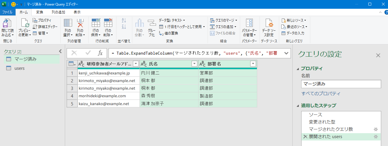This screenshot has width=388, height=146.
Task: Select the users query
Action: pyautogui.click(x=32, y=68)
